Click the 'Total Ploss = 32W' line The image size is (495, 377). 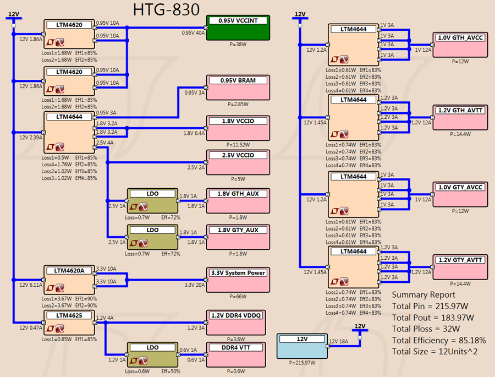click(426, 329)
